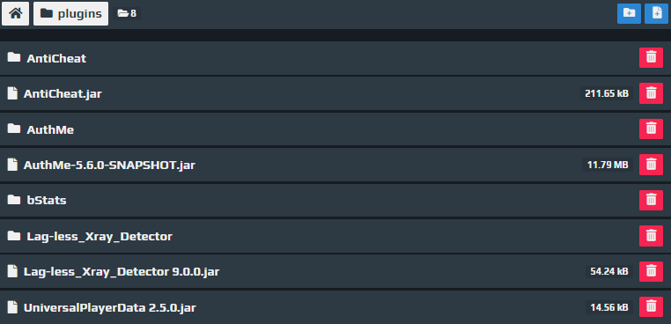Delete the bStats folder with its trash icon

pos(651,201)
